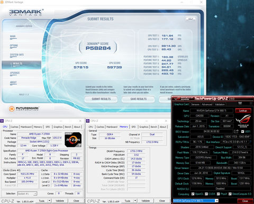The width and height of the screenshot is (254, 204).
Task: Click Validate in CPU-Z memory window
Action: (x=146, y=201)
